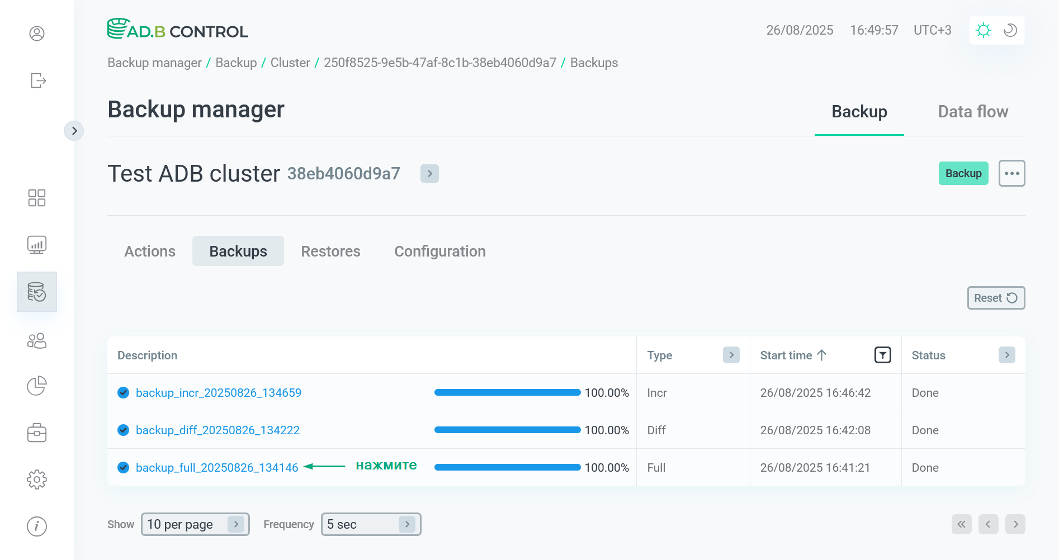Switch to the Data flow tab
The height and width of the screenshot is (560, 1059).
(x=973, y=112)
